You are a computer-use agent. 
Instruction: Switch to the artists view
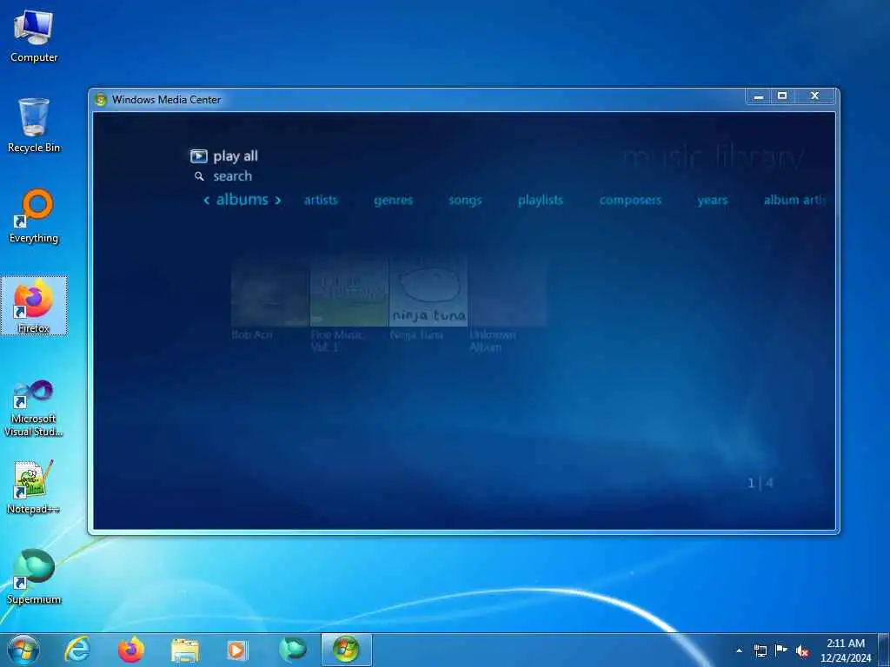click(321, 201)
